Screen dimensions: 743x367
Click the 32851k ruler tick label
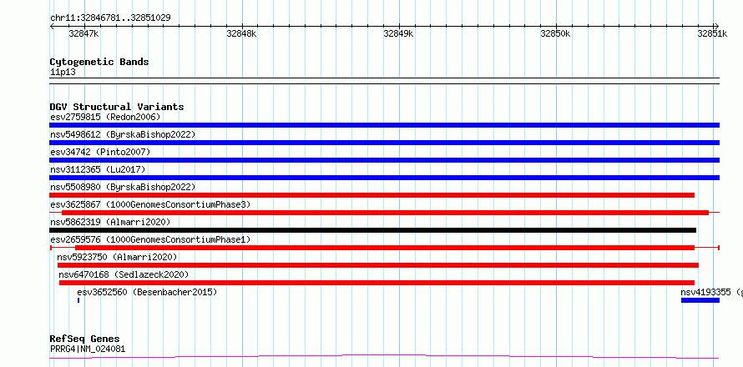(x=712, y=33)
